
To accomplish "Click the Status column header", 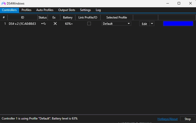I will [x=43, y=17].
